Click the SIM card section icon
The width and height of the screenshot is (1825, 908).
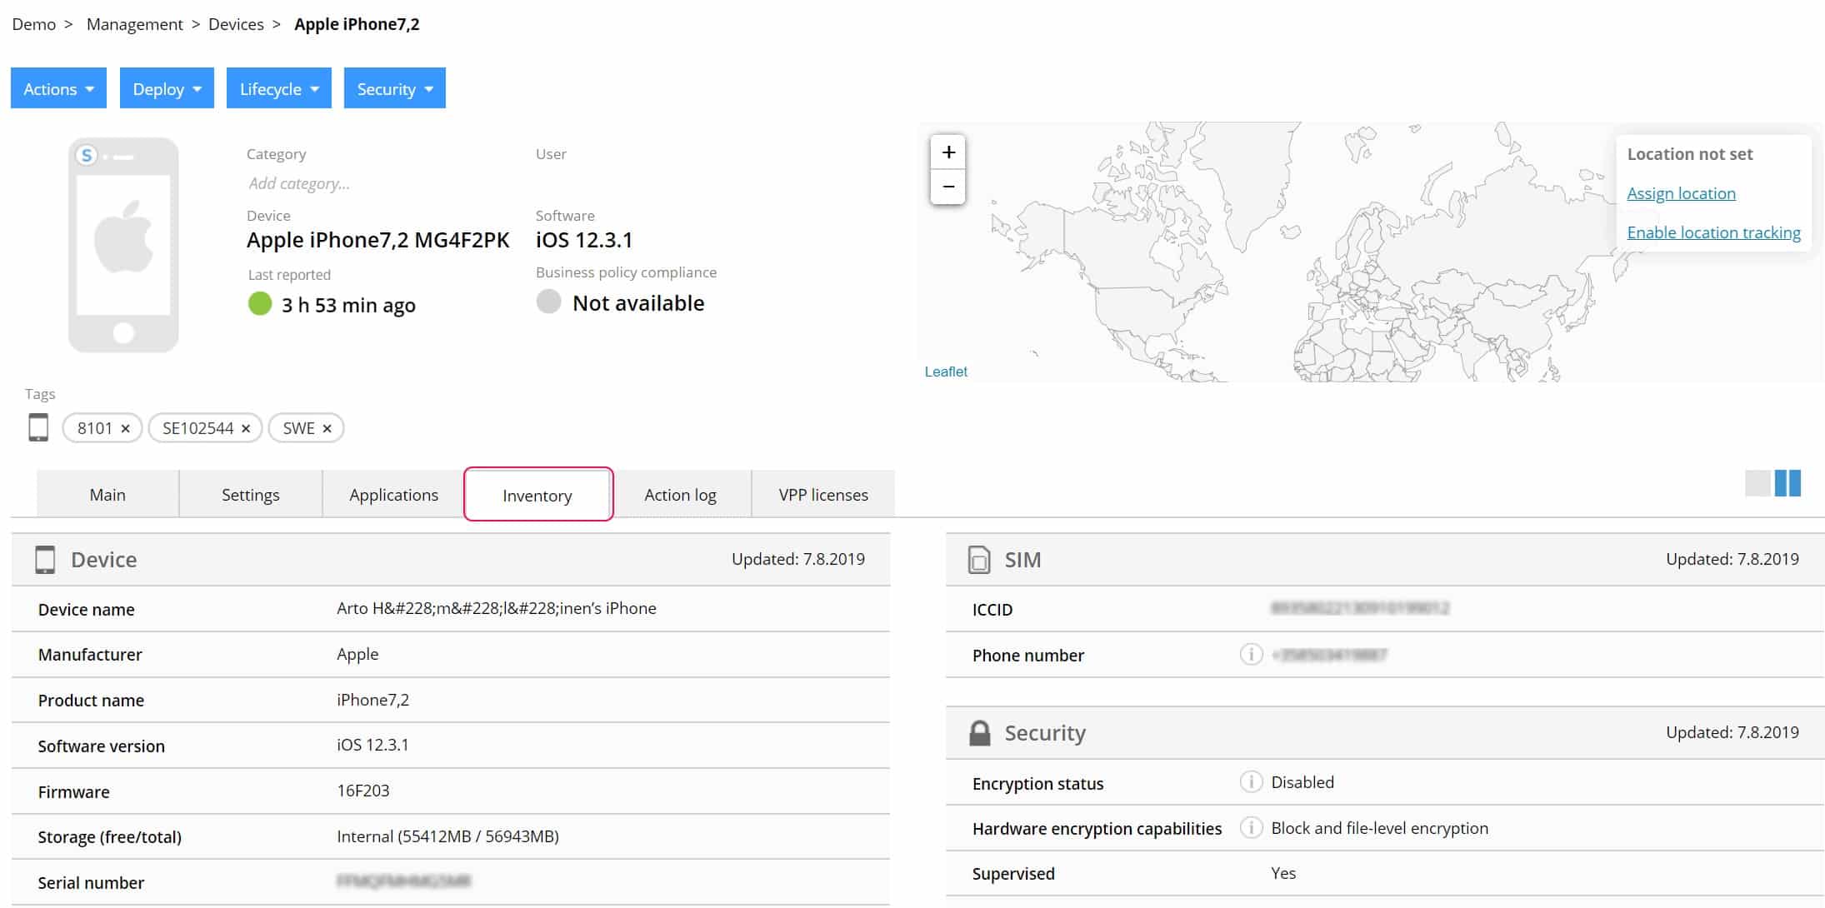979,560
